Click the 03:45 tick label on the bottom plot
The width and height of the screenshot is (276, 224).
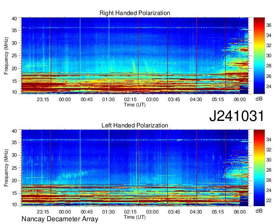(174, 212)
